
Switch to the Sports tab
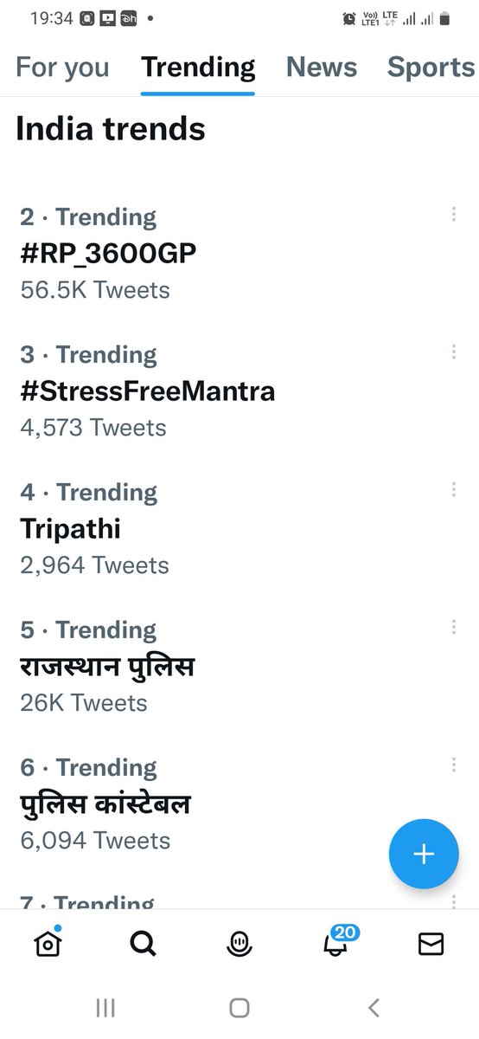coord(431,67)
